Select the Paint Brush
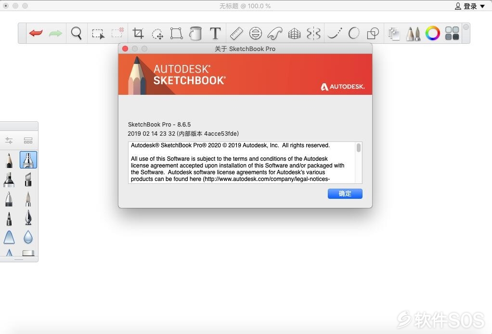This screenshot has width=492, height=334. coord(28,199)
